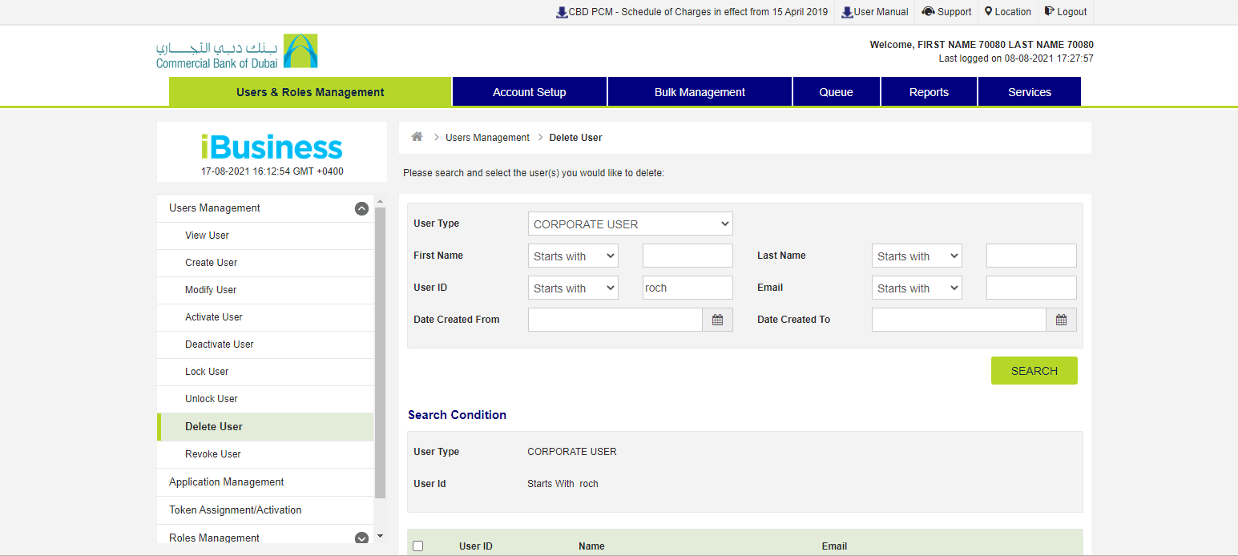
Task: Click the User ID text field
Action: click(688, 288)
